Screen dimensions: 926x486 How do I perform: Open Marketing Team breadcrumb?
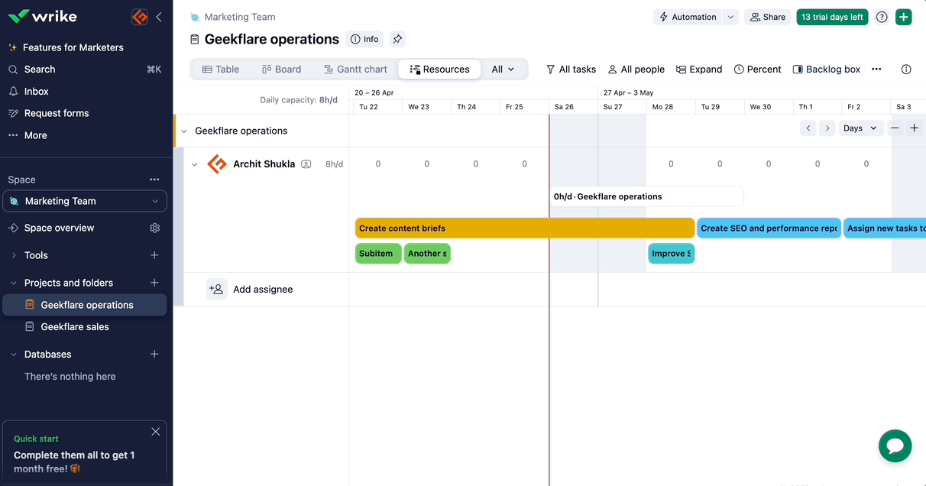click(x=240, y=17)
